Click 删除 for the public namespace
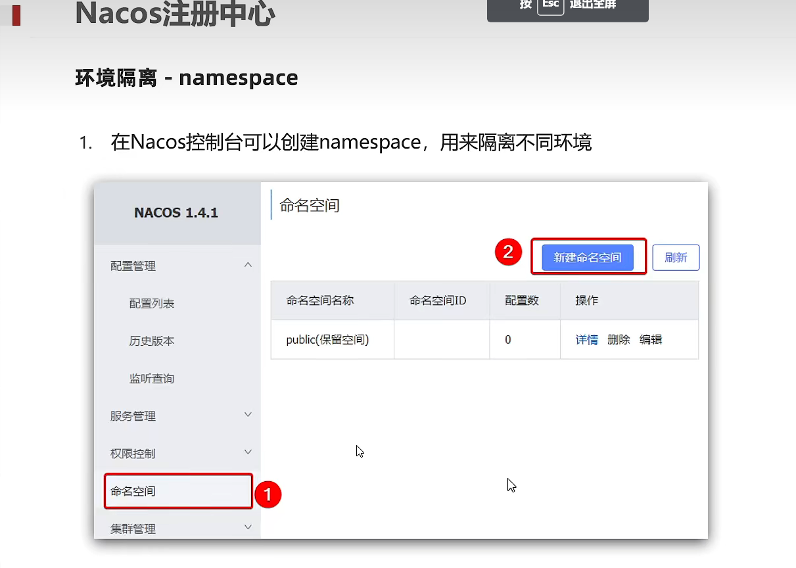 point(619,340)
